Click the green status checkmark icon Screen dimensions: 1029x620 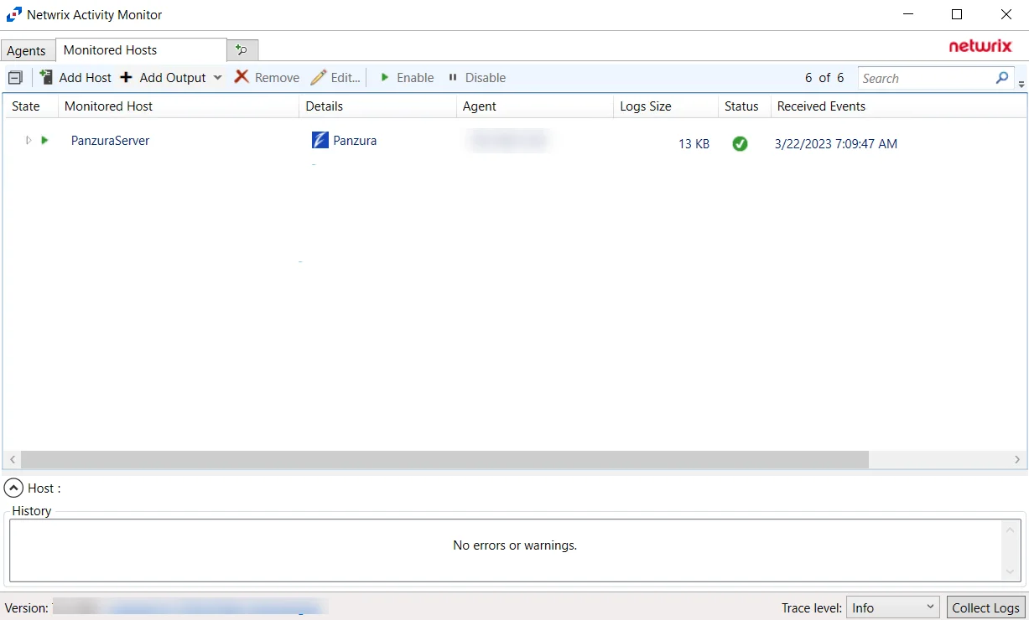(740, 143)
